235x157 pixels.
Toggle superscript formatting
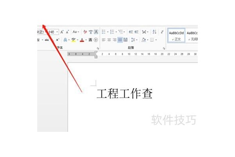58,40
